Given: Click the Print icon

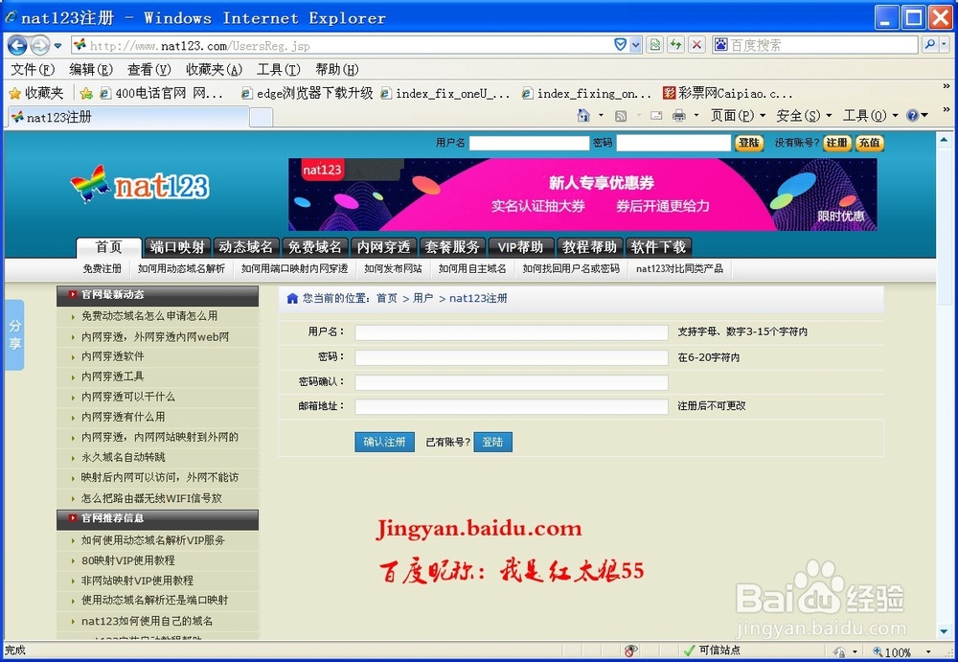Looking at the screenshot, I should [679, 116].
